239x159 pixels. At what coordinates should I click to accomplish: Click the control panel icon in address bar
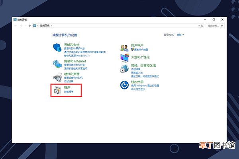point(34,25)
